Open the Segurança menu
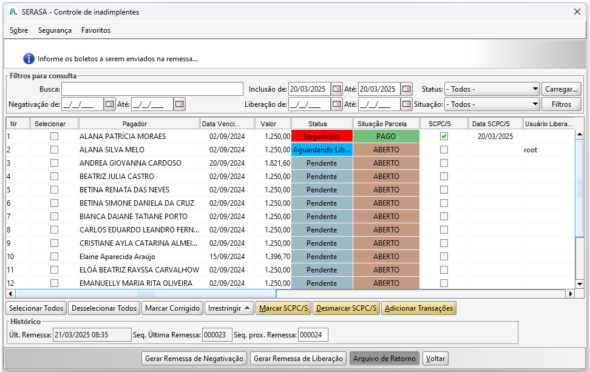The image size is (590, 372). [55, 30]
